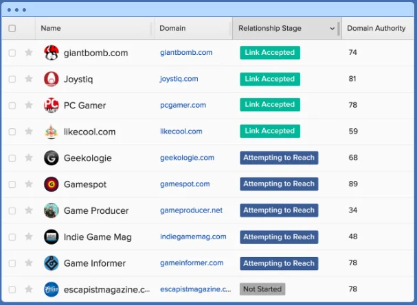Screen dimensions: 417x305
Task: Check the Indie Game Mag row checkbox
Action: [12, 237]
